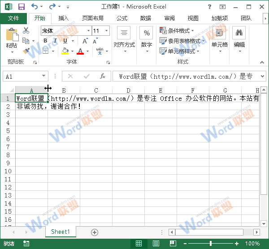Switch to Page Layout view
Image resolution: width=269 pixels, height=249 pixels.
coord(156,243)
